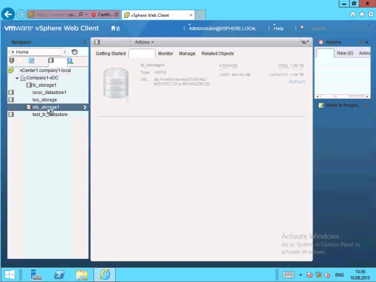Click the Work In Progress note icon
The height and width of the screenshot is (282, 376).
click(321, 105)
